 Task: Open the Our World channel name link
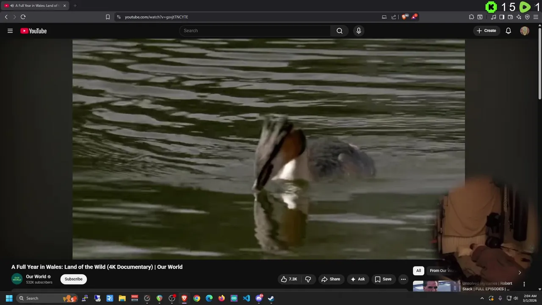[x=36, y=277]
